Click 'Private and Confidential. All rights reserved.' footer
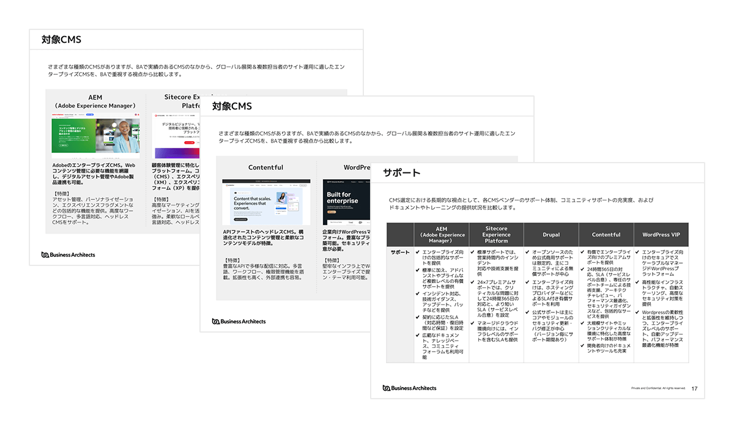Image resolution: width=734 pixels, height=428 pixels. point(658,388)
